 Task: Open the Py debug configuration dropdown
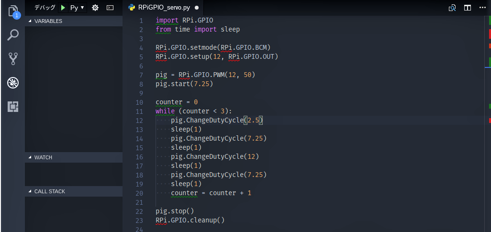[x=77, y=8]
